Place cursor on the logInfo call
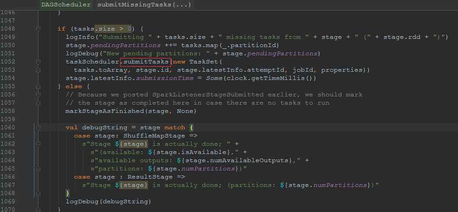 79,37
